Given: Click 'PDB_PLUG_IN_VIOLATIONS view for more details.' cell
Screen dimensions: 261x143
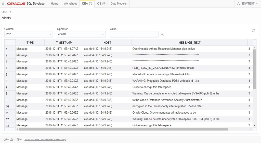Looking at the screenshot, I should pyautogui.click(x=189, y=68).
